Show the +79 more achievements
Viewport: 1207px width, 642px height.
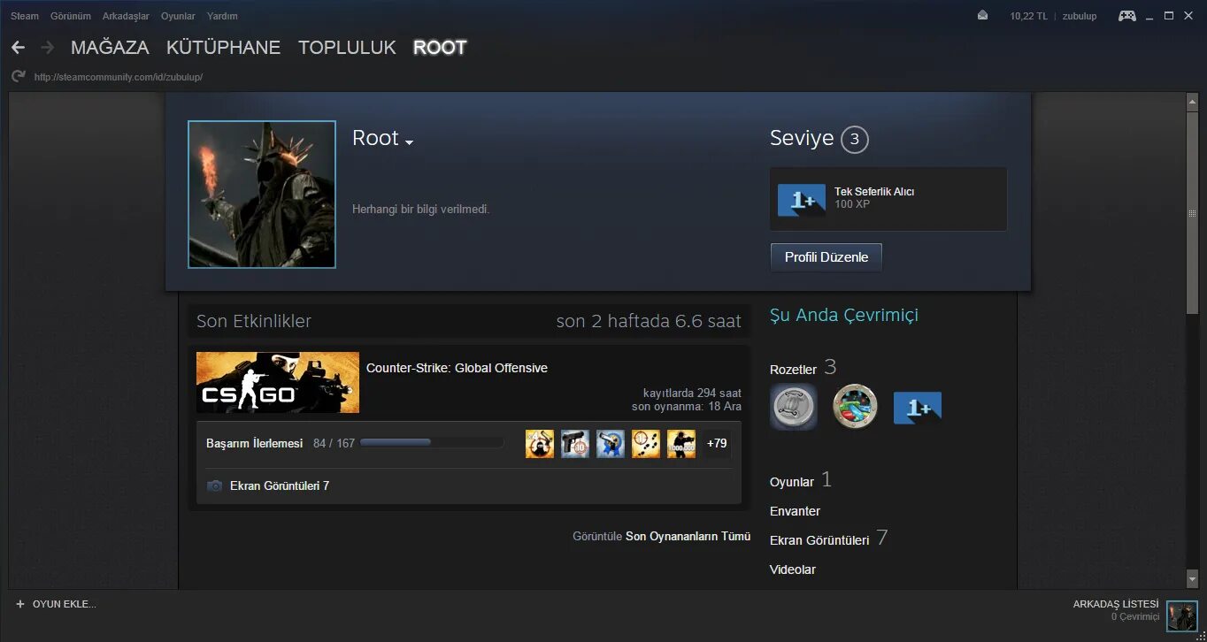pyautogui.click(x=717, y=443)
